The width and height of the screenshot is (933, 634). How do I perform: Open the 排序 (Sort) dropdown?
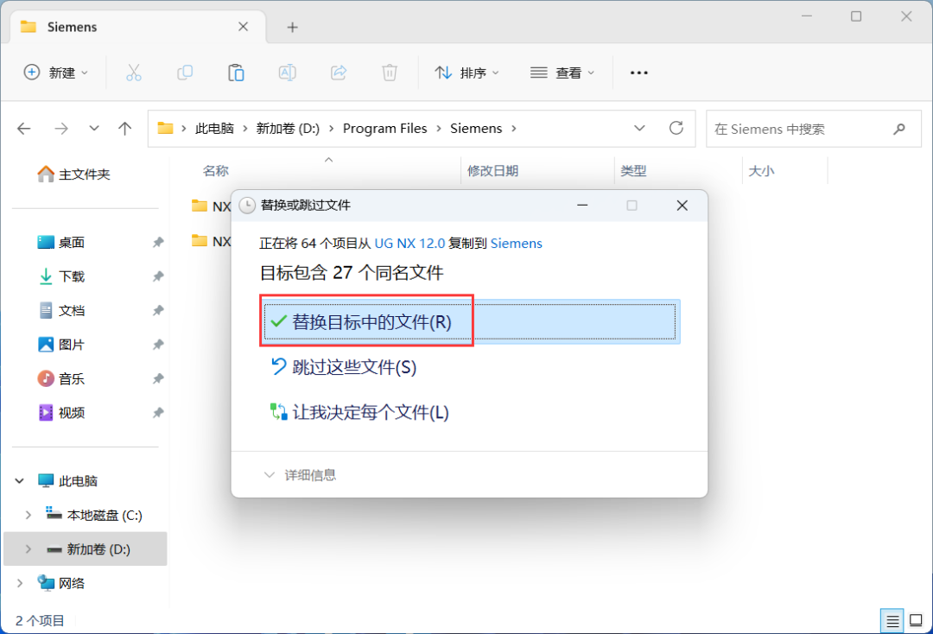(x=467, y=73)
